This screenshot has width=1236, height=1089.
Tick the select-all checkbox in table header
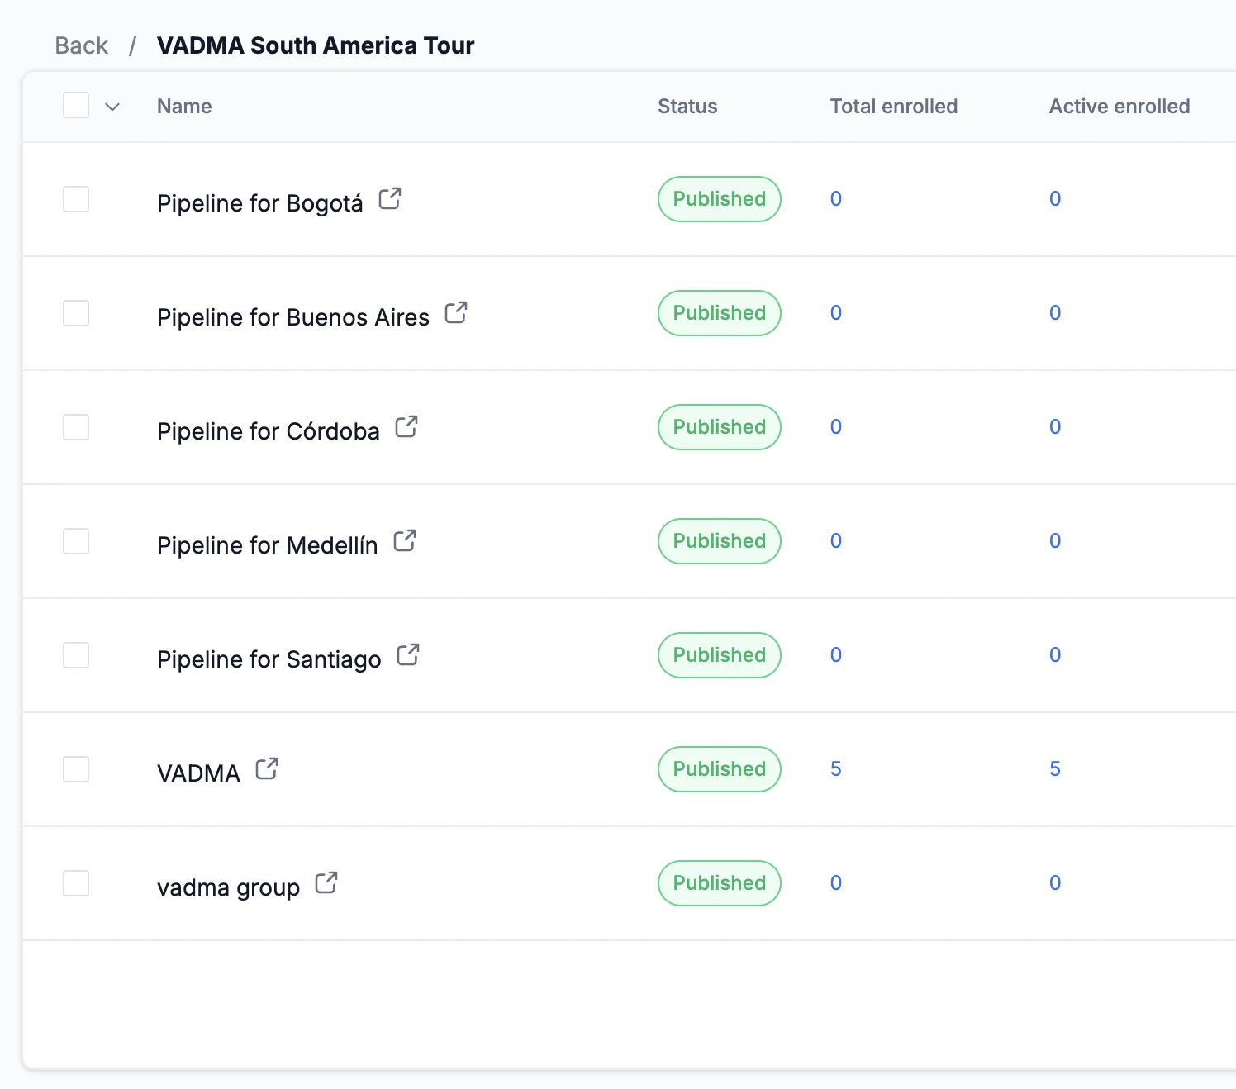(x=76, y=105)
